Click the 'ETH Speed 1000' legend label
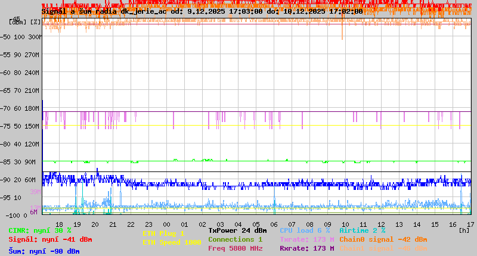 click(x=172, y=242)
